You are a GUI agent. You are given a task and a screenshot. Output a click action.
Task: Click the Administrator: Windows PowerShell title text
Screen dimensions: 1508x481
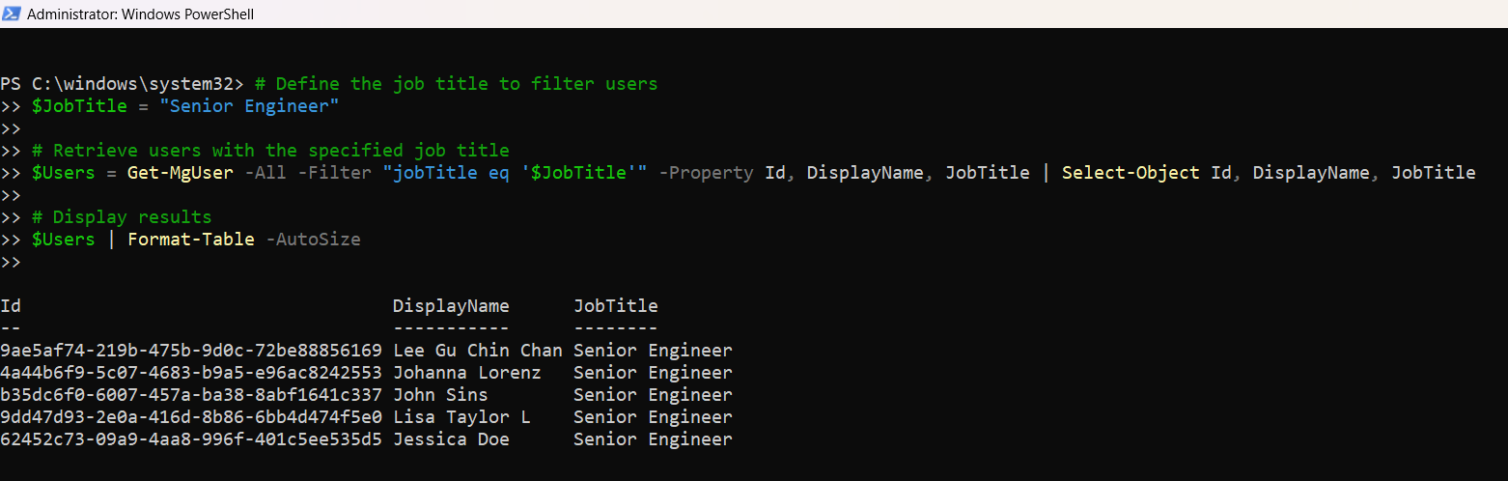click(x=140, y=14)
